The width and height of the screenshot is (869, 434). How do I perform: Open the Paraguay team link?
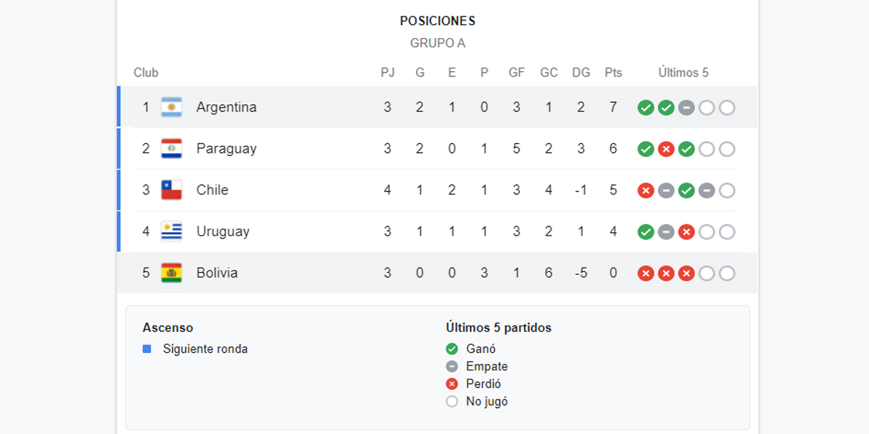pos(226,149)
